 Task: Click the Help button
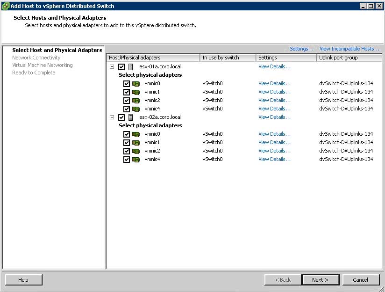tap(23, 280)
